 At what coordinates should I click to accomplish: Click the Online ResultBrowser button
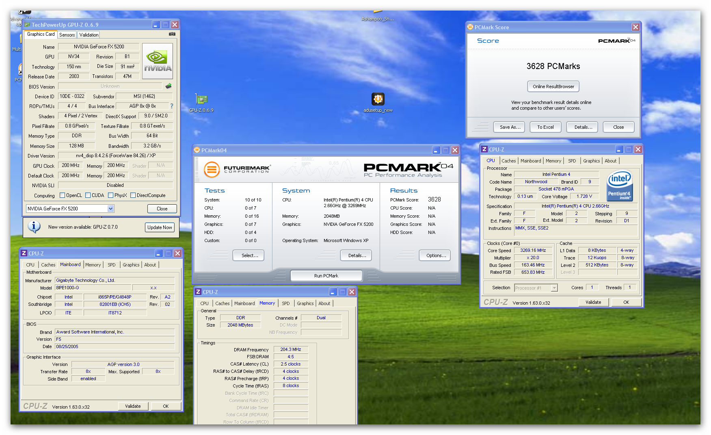(553, 87)
